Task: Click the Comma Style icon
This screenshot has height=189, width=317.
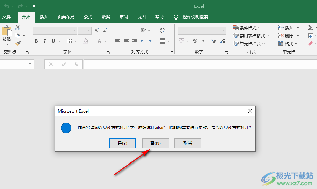Action: point(203,41)
